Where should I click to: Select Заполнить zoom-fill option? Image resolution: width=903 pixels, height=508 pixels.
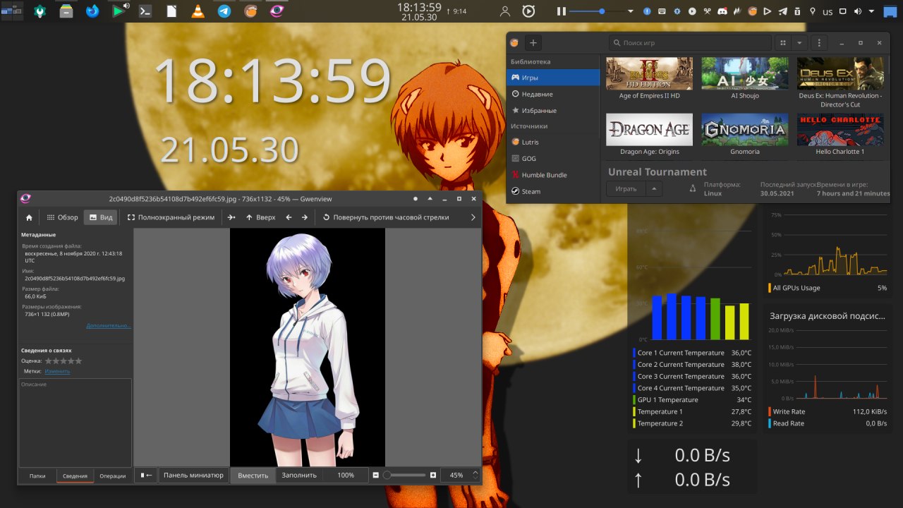coord(299,475)
